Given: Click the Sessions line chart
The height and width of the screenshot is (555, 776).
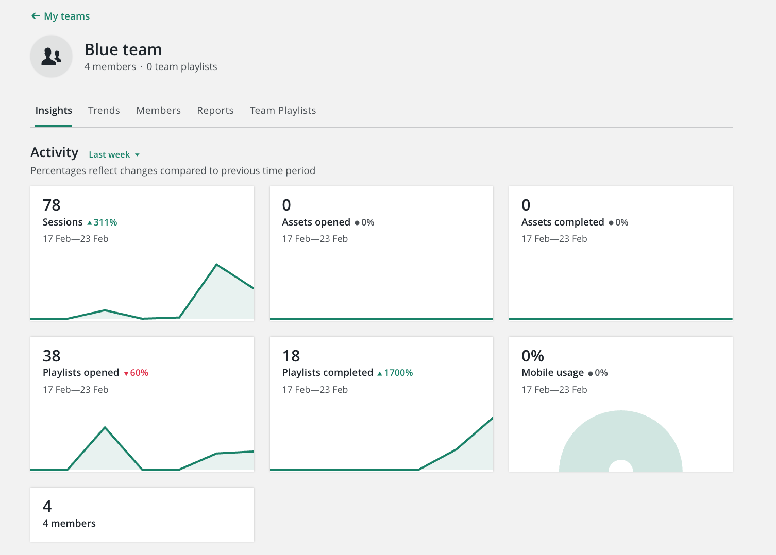Looking at the screenshot, I should [142, 291].
